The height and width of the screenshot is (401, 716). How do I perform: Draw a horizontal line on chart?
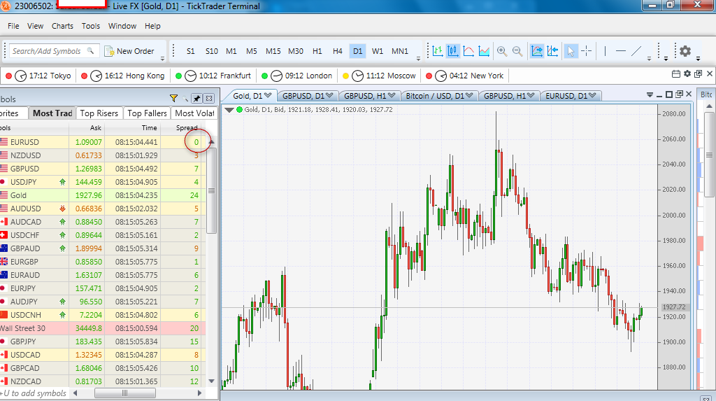[x=621, y=51]
